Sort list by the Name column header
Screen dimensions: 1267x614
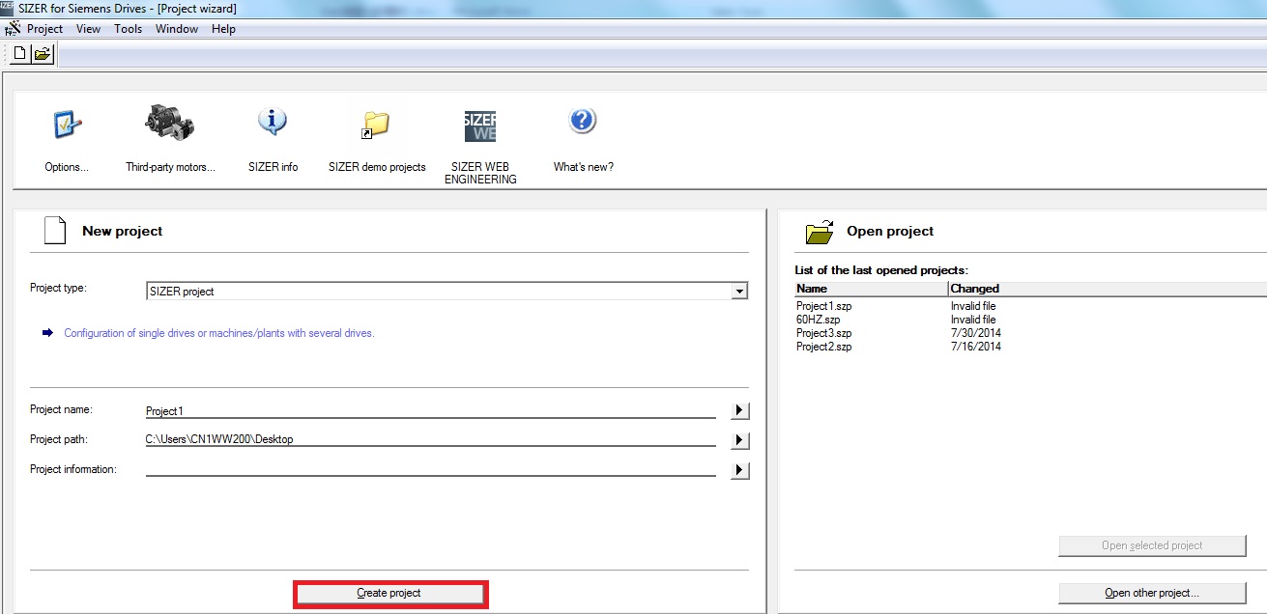click(871, 289)
